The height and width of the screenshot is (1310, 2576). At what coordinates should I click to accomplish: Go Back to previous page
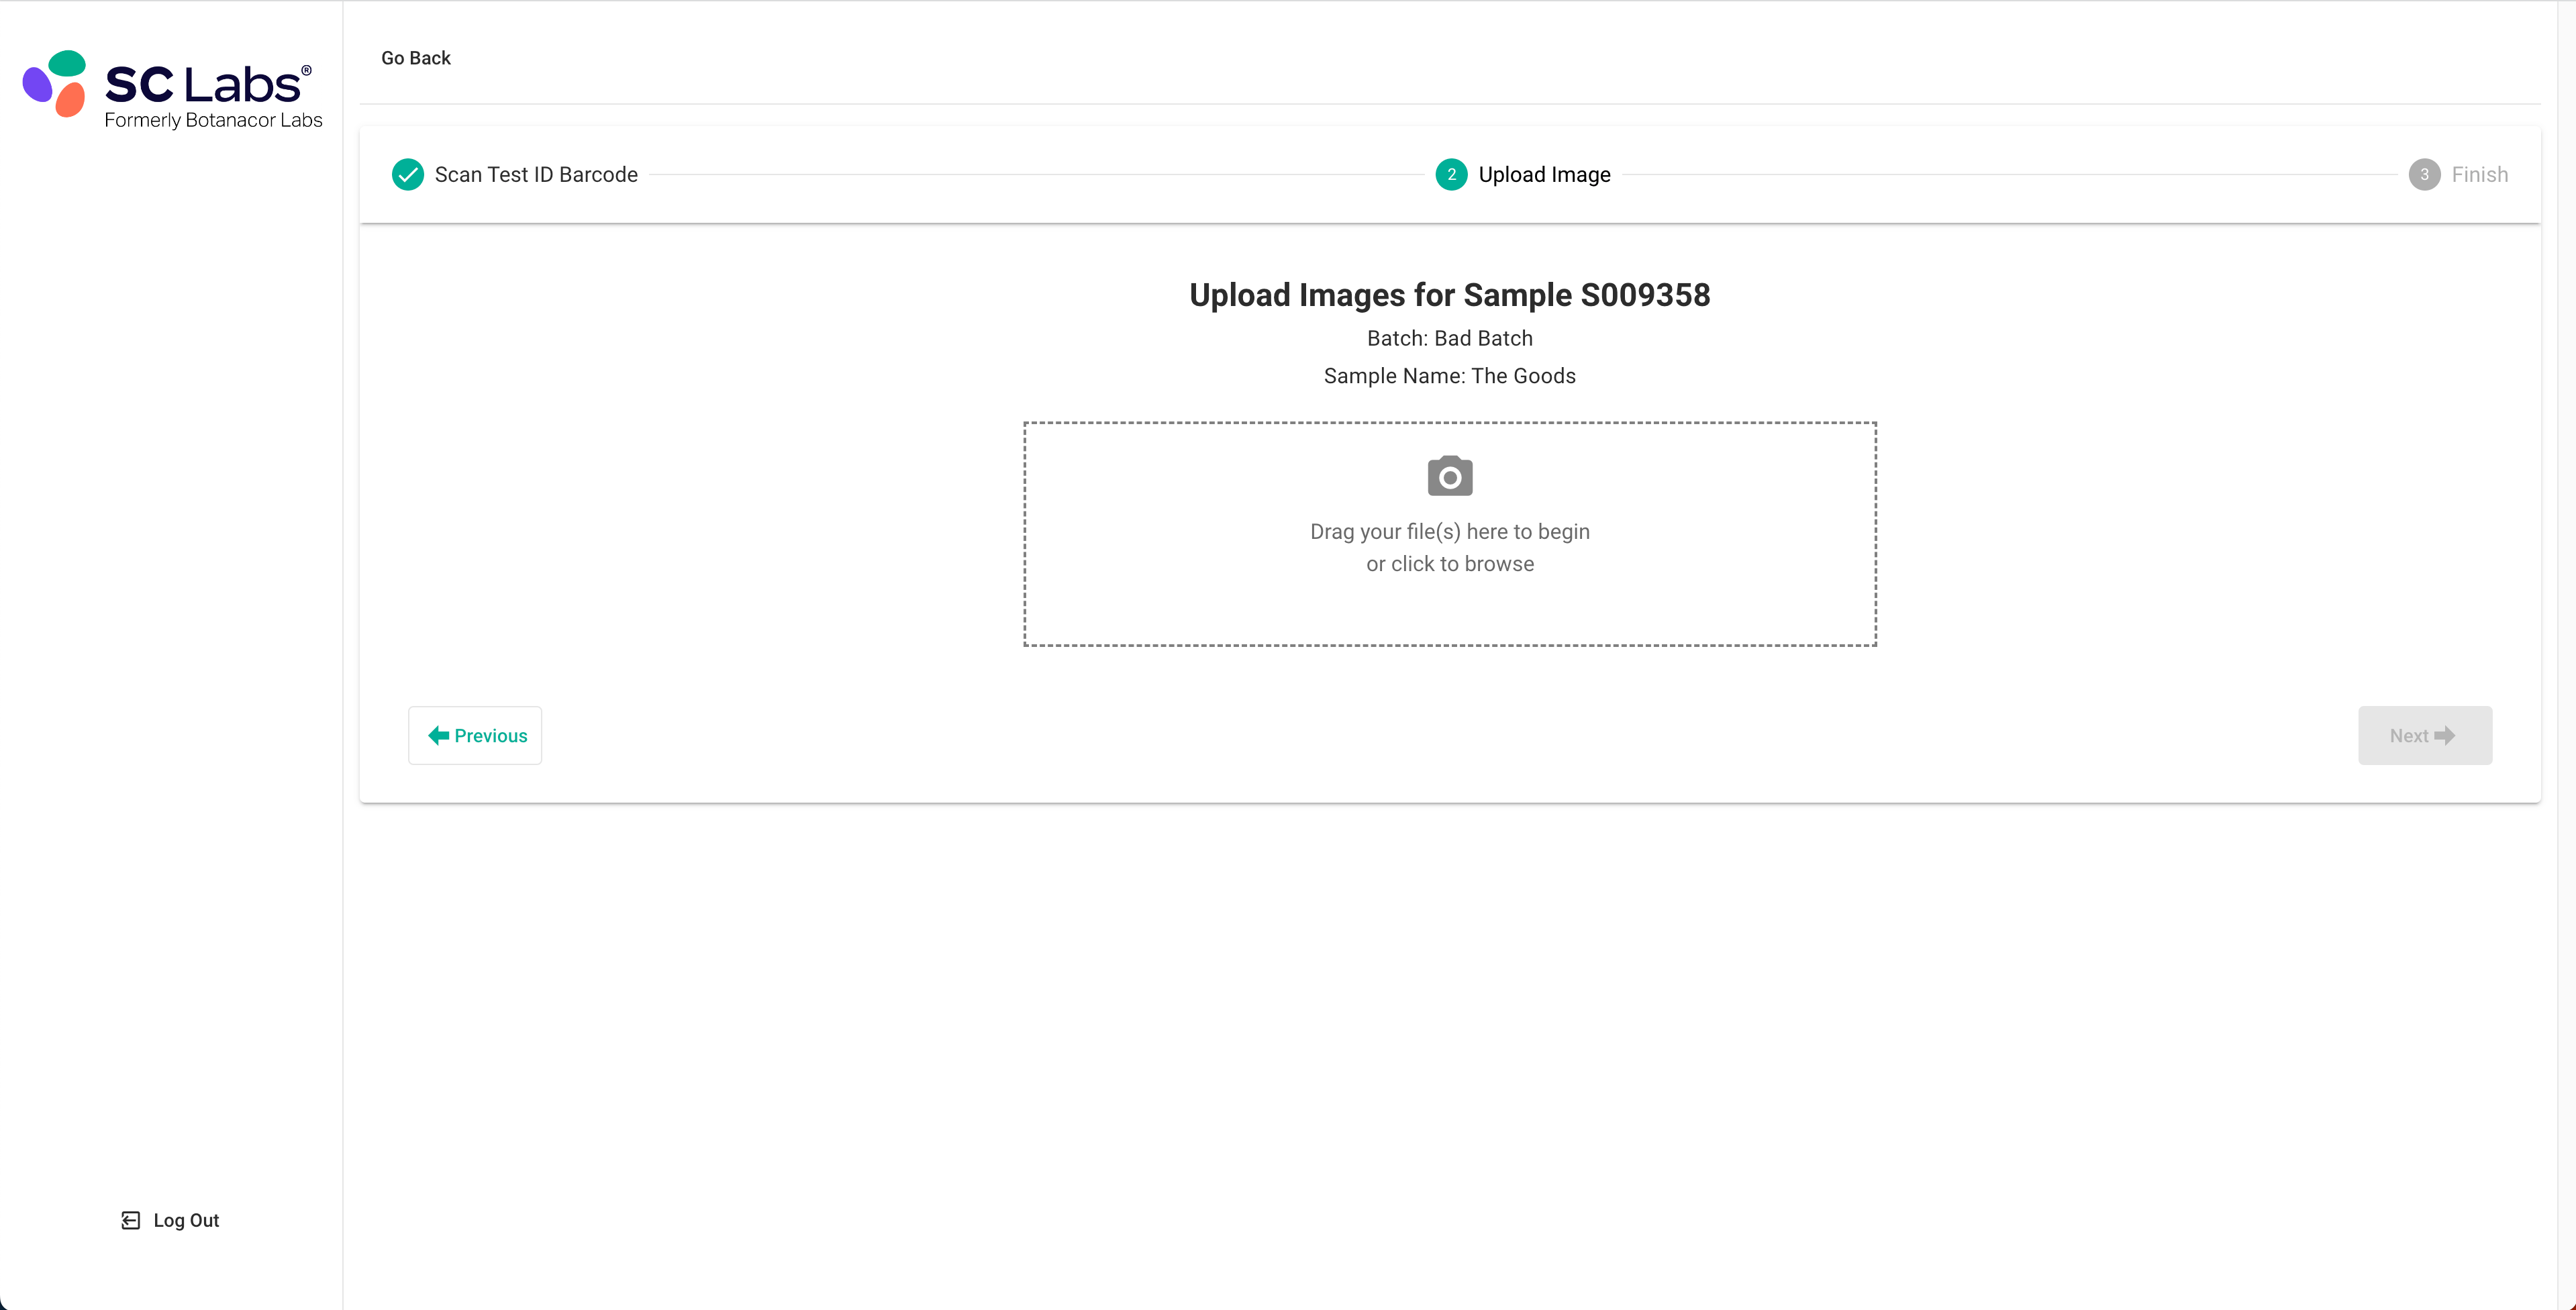pyautogui.click(x=415, y=58)
